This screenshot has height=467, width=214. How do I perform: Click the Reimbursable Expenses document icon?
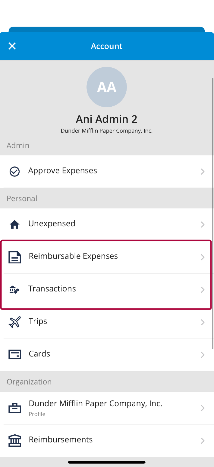(14, 257)
